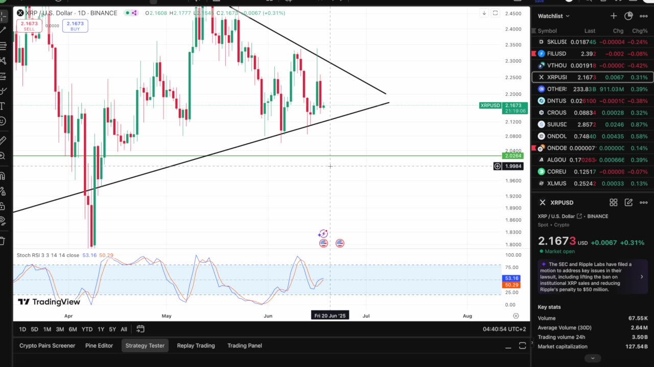
Task: Open symbol grid layout icon in details panel
Action: coord(614,202)
